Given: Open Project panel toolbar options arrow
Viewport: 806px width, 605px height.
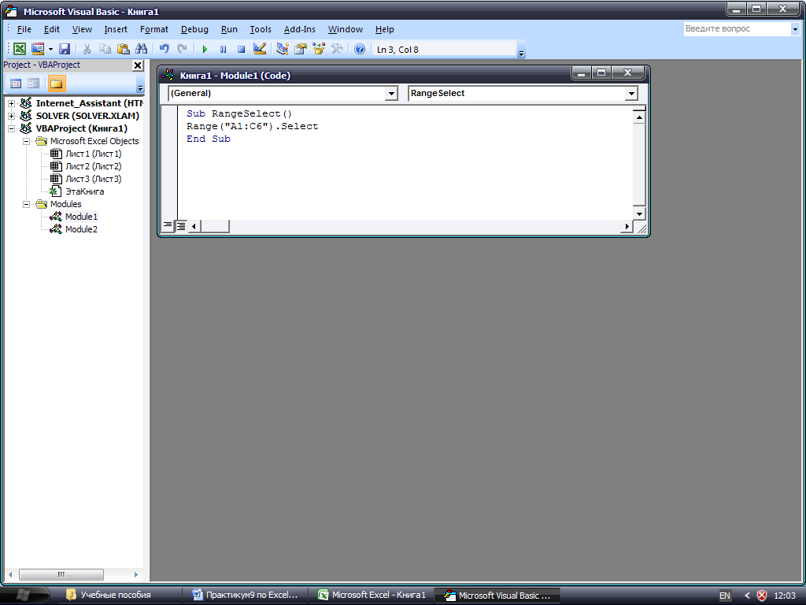Looking at the screenshot, I should pos(140,88).
